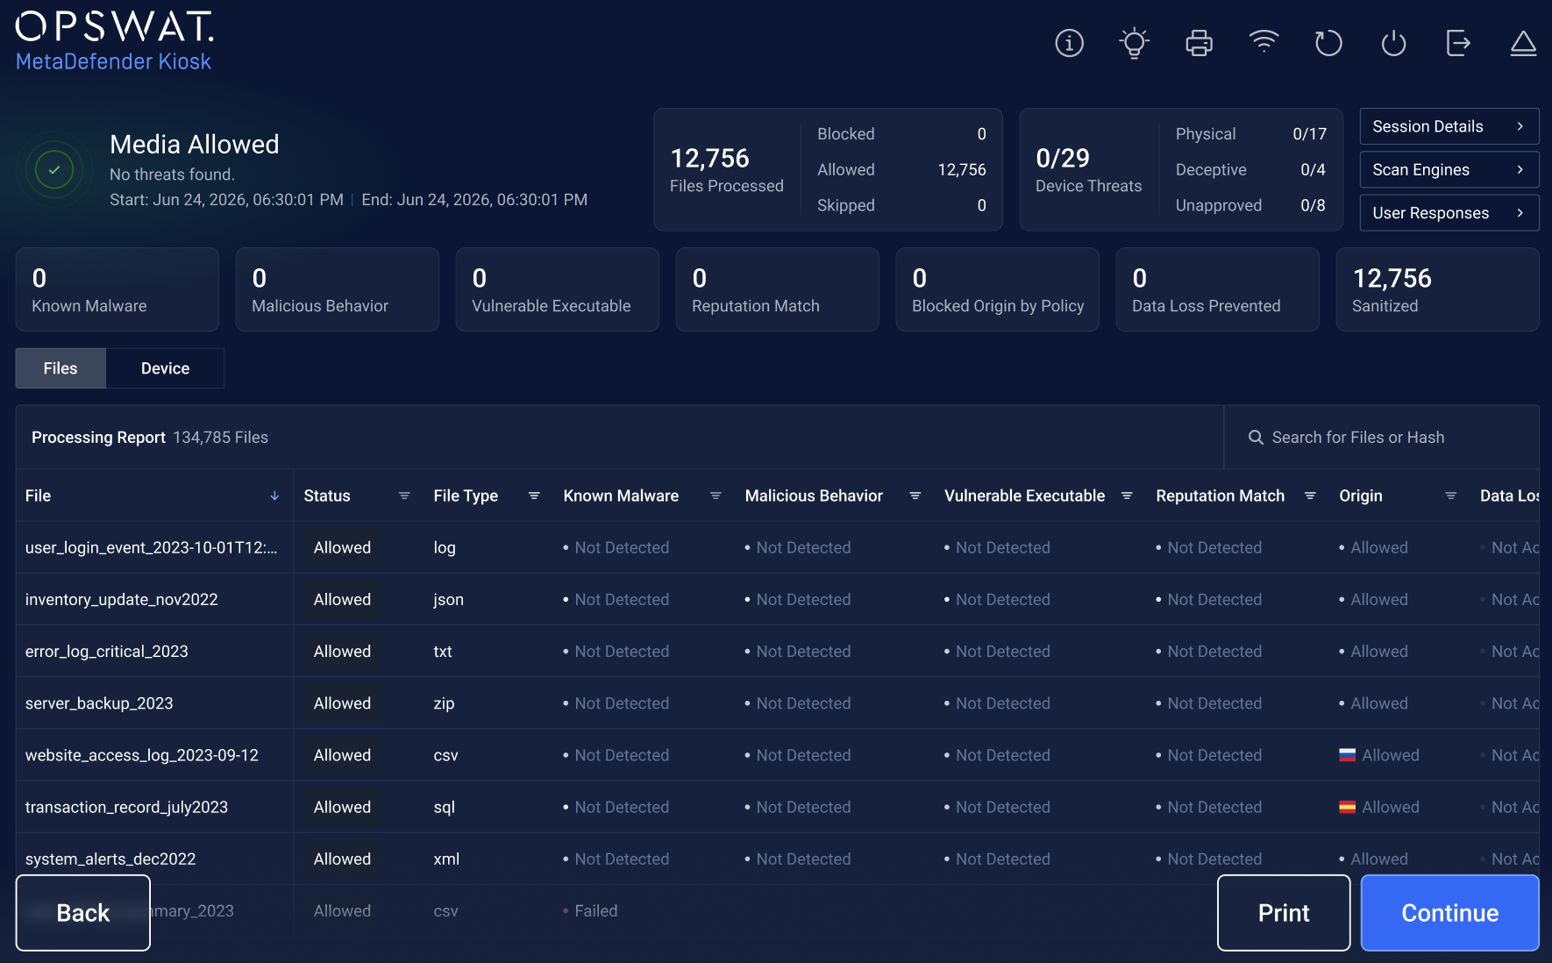Click the Processing Report heading
Screen dimensions: 1552x963
click(98, 437)
